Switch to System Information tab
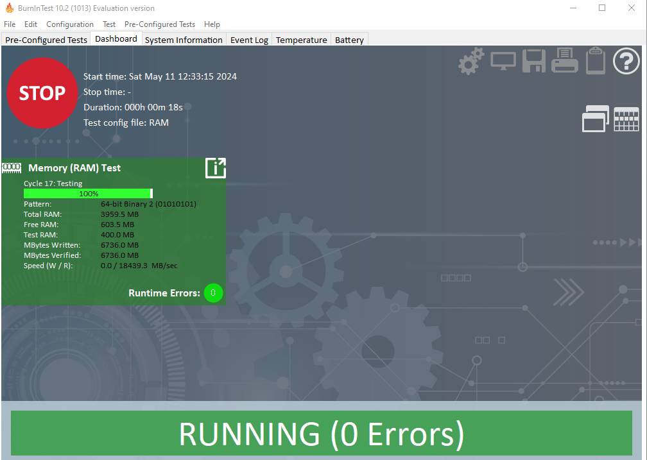Image resolution: width=647 pixels, height=460 pixels. 184,40
